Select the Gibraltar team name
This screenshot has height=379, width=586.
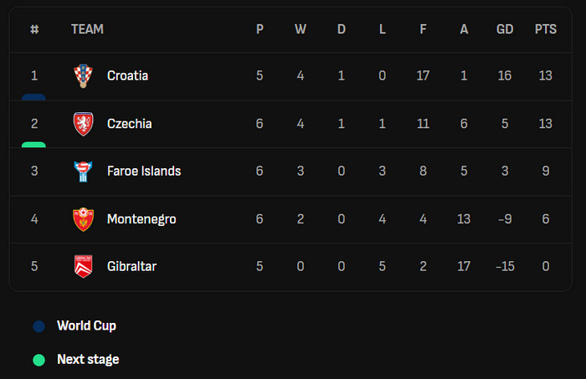pyautogui.click(x=131, y=267)
